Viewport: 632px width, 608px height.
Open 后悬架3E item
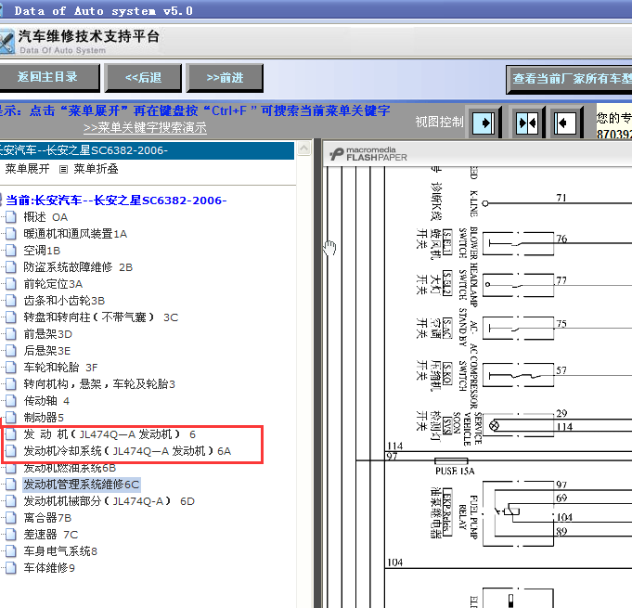click(x=46, y=351)
